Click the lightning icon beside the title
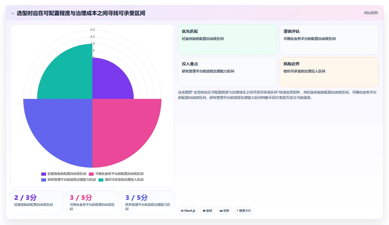The image size is (389, 225). tap(13, 13)
